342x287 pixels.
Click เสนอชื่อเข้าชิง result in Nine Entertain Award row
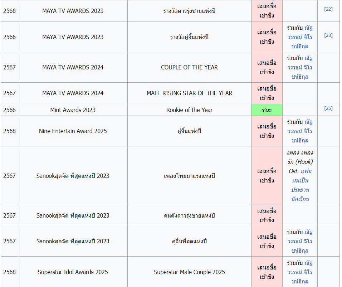tap(267, 131)
